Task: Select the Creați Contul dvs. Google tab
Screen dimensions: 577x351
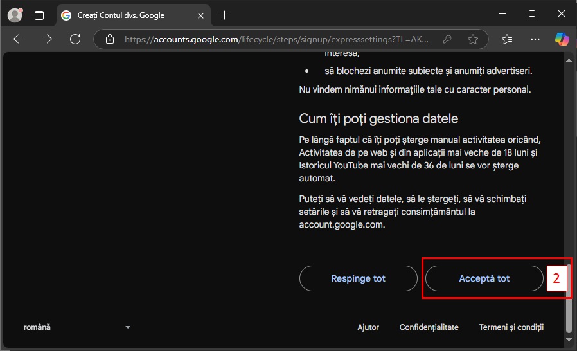Action: pyautogui.click(x=122, y=15)
